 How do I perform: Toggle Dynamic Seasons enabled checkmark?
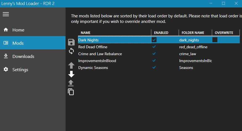point(154,68)
